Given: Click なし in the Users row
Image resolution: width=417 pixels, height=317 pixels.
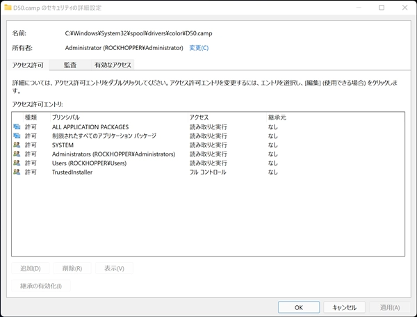Looking at the screenshot, I should click(273, 163).
